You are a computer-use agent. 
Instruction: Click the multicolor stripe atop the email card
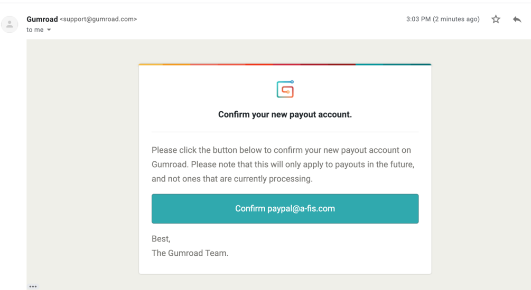[285, 64]
